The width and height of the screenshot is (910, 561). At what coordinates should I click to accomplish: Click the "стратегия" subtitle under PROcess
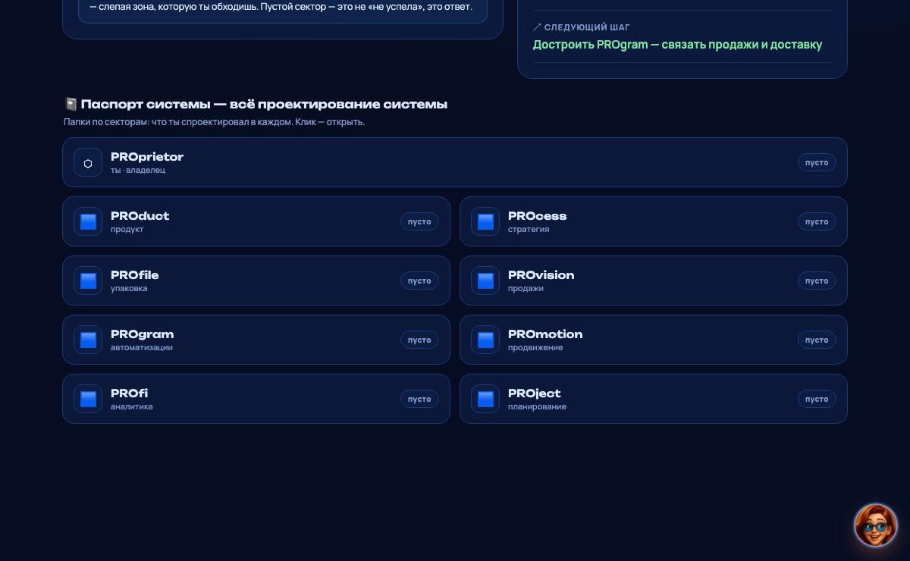(529, 230)
